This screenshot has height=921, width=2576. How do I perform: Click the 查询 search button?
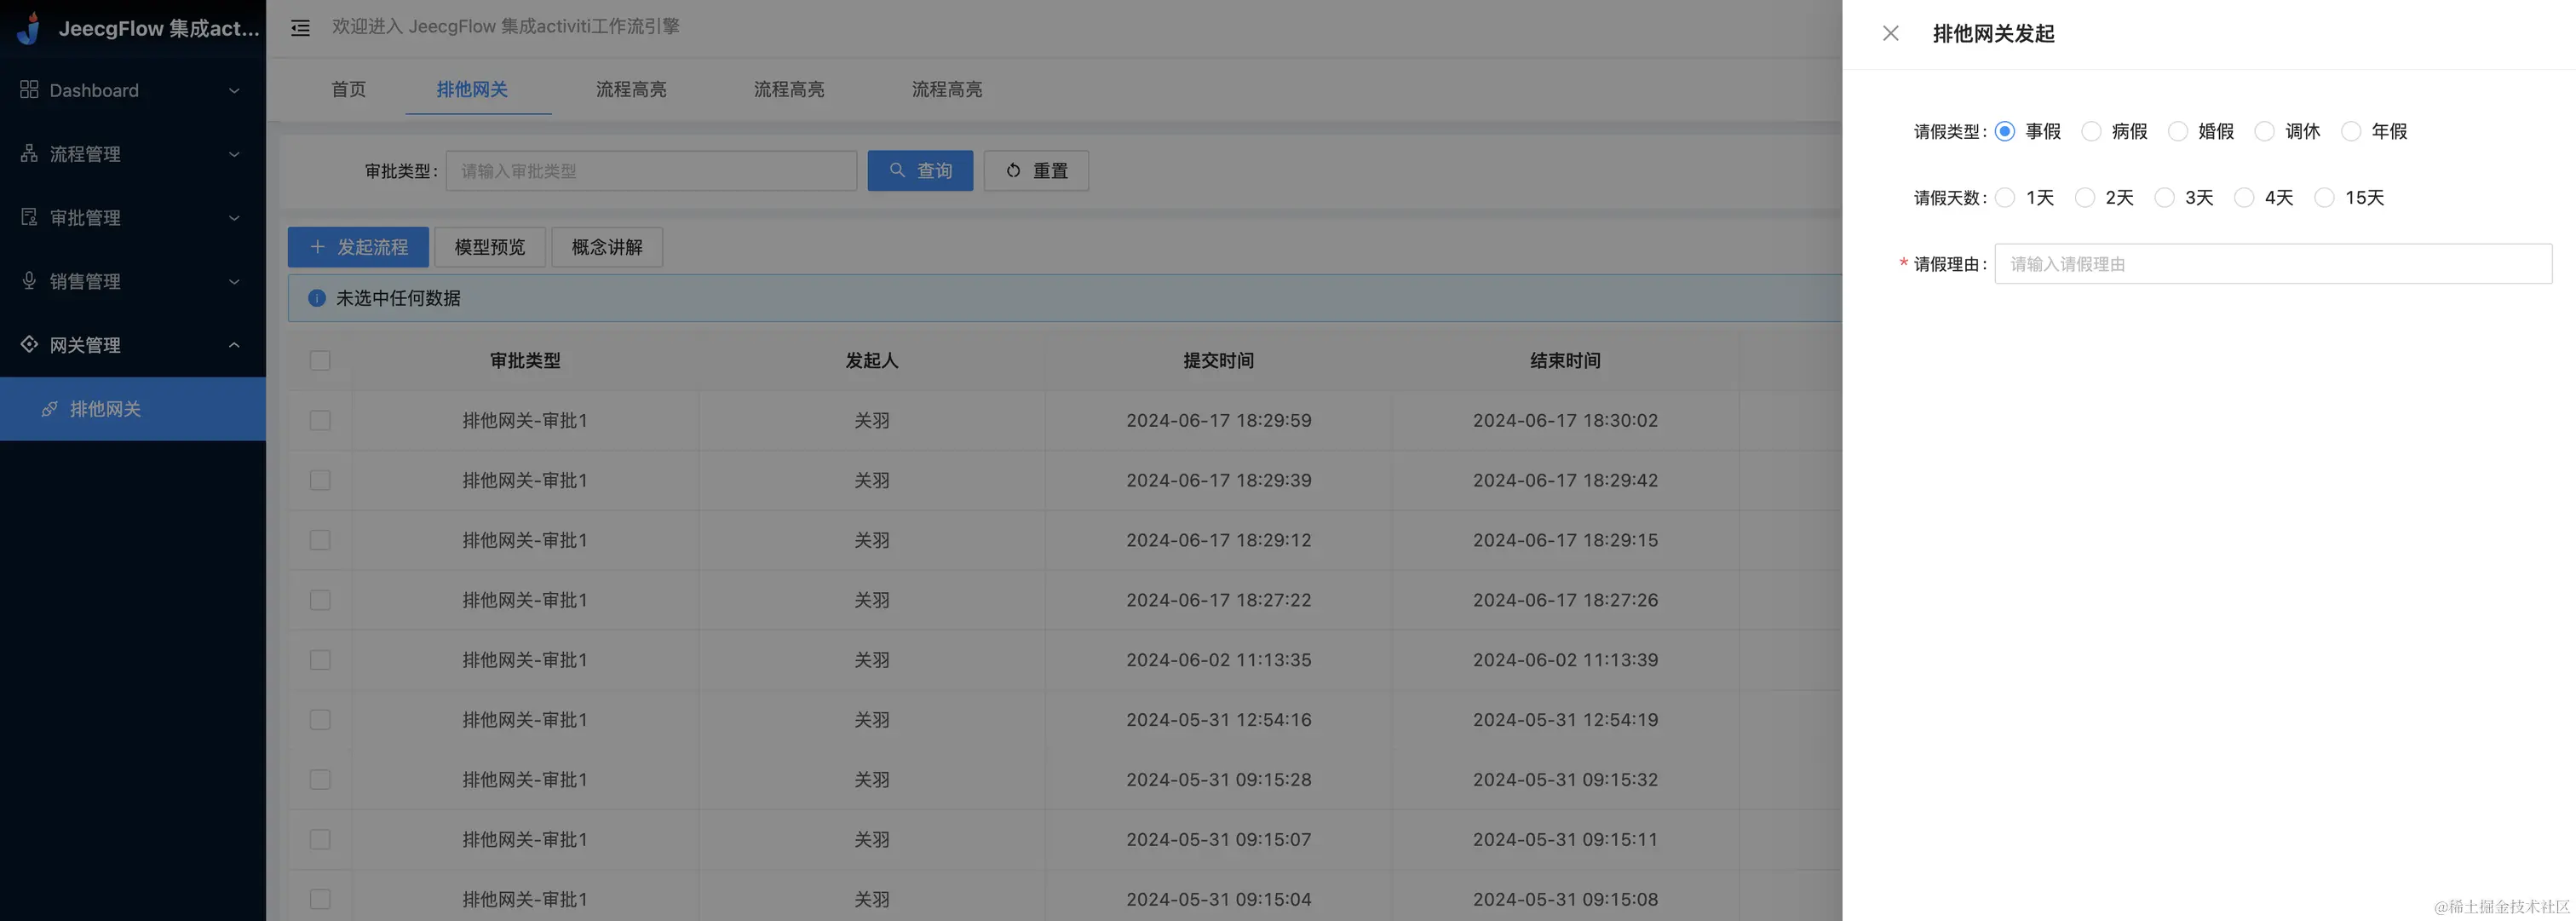click(x=920, y=171)
